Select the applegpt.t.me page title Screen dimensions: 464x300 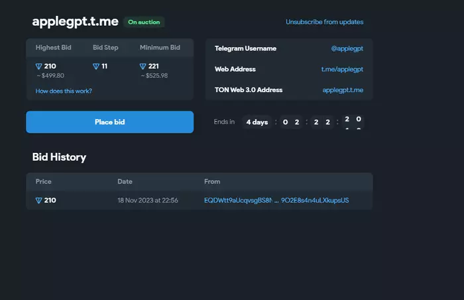[75, 22]
